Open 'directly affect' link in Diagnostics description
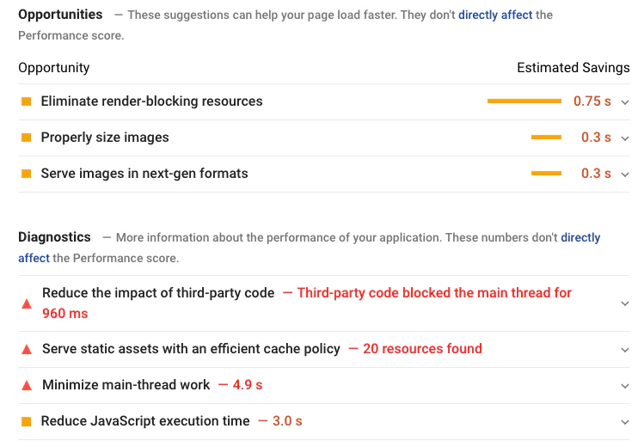The width and height of the screenshot is (644, 447). click(580, 237)
